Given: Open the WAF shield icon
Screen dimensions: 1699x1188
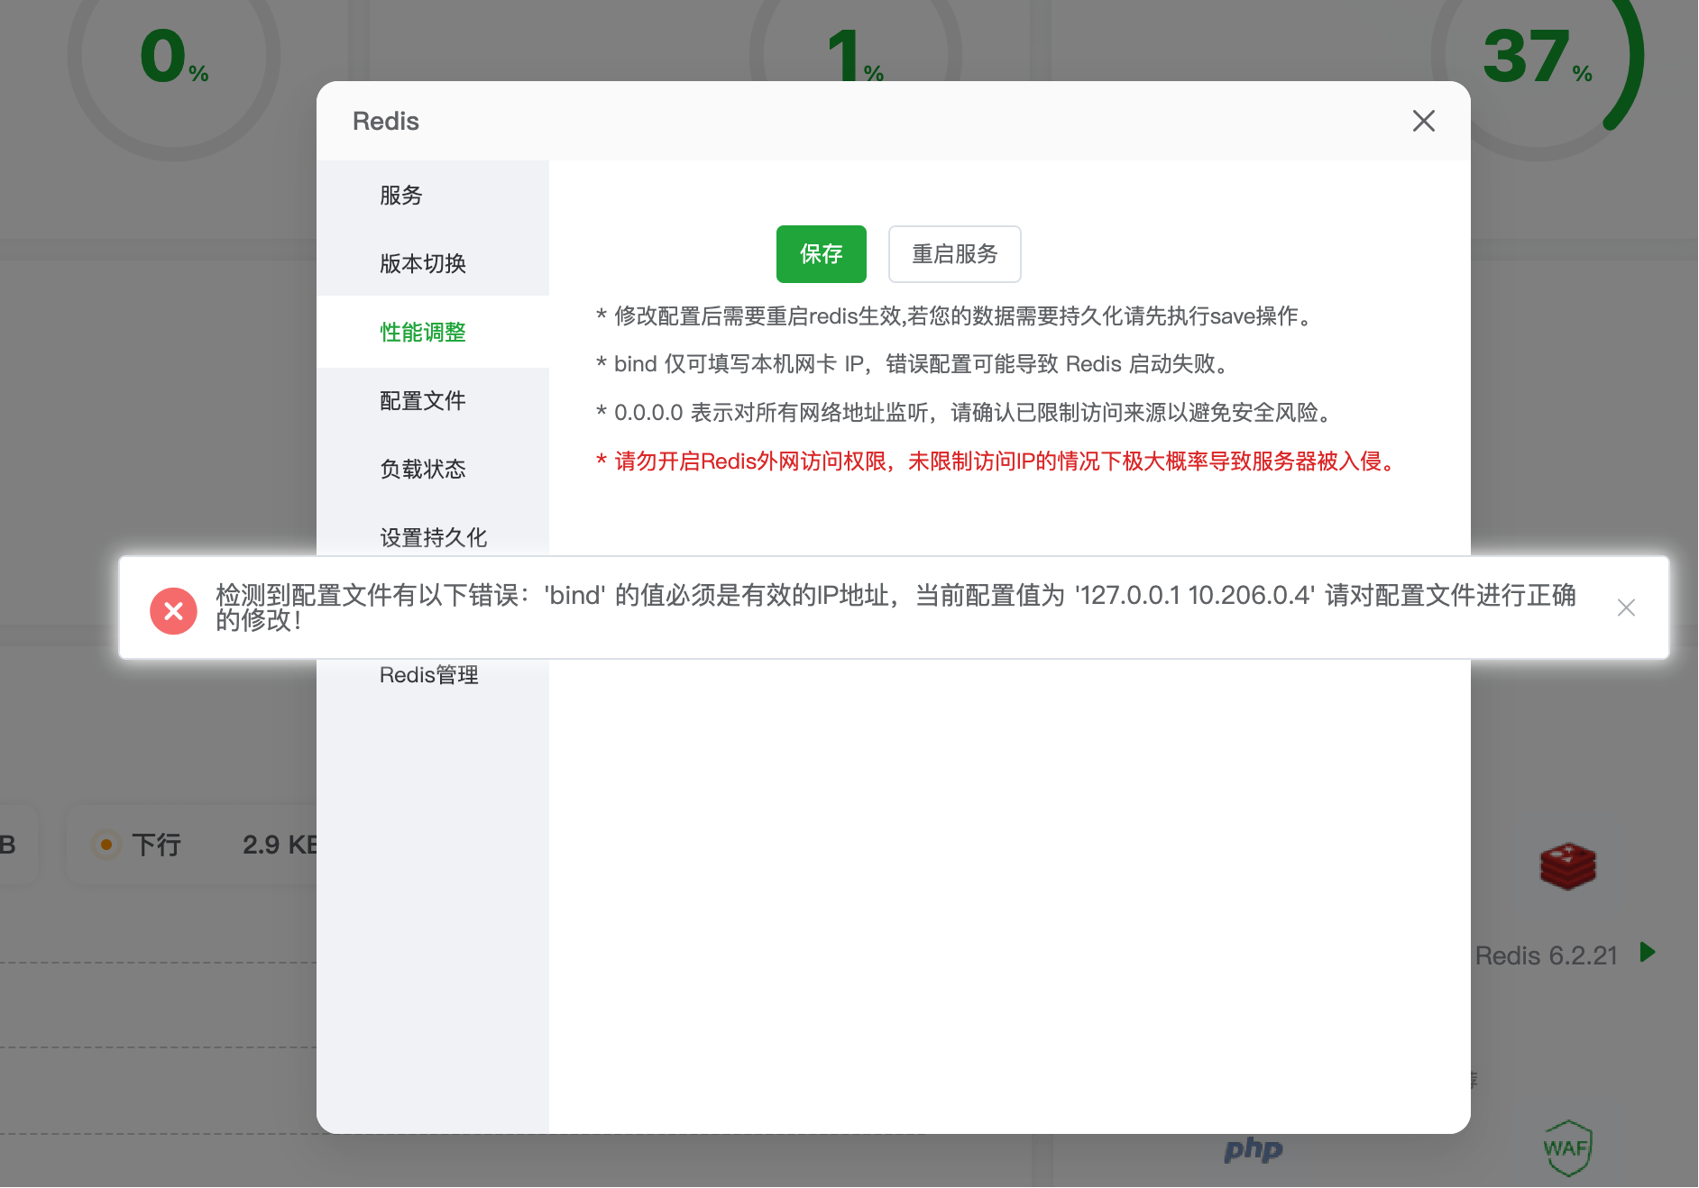Looking at the screenshot, I should [1567, 1147].
